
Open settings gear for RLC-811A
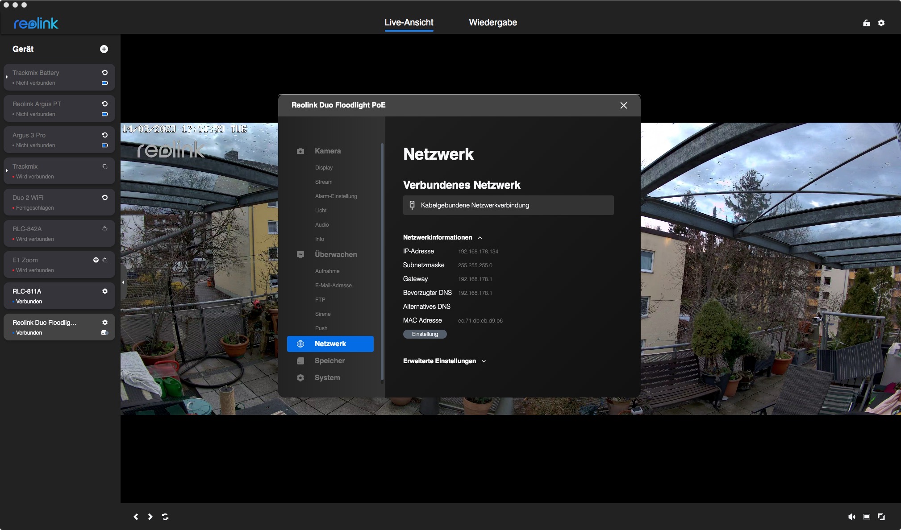point(105,291)
